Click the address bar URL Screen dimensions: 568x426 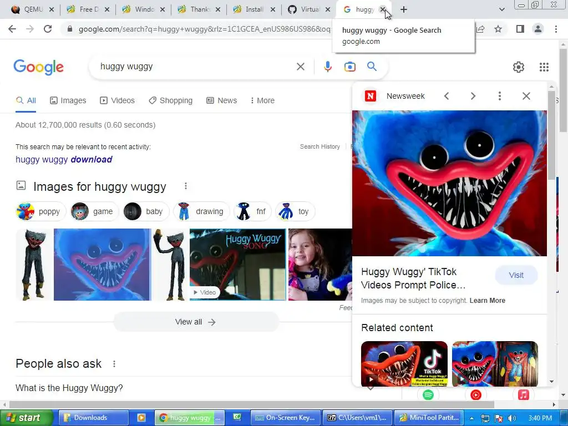click(x=204, y=29)
